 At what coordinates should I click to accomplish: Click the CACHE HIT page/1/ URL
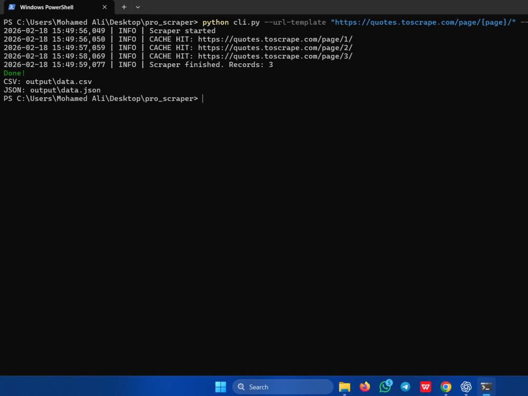[275, 39]
